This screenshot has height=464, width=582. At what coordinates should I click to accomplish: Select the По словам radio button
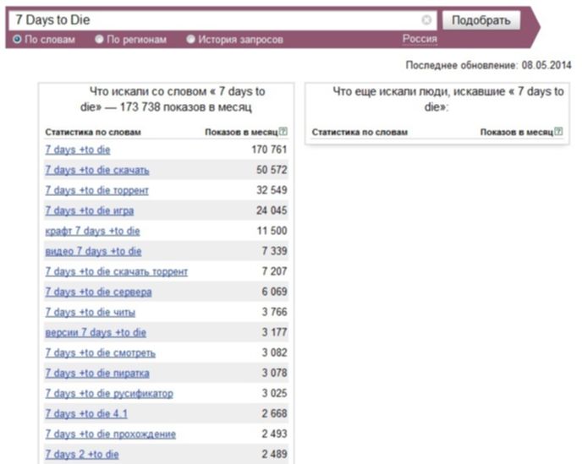click(x=17, y=39)
